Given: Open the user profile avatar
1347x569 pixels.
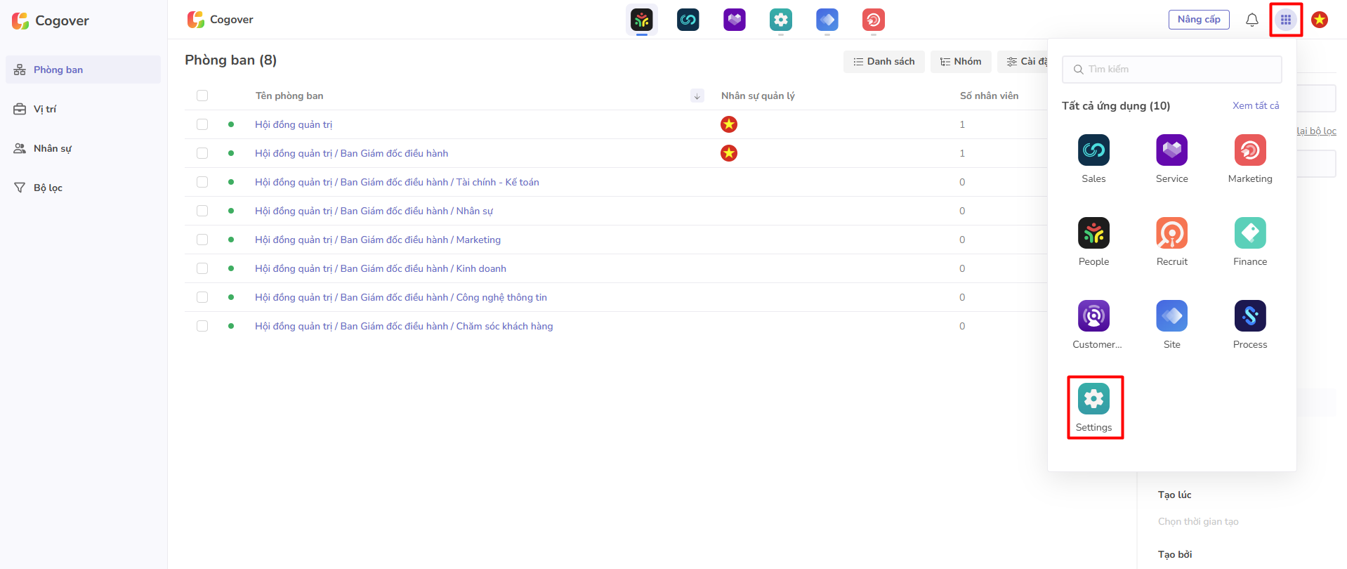Looking at the screenshot, I should coord(1320,20).
